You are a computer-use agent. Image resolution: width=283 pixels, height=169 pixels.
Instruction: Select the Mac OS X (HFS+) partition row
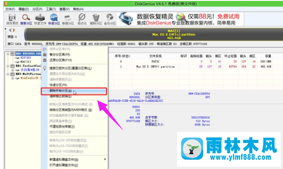191,66
